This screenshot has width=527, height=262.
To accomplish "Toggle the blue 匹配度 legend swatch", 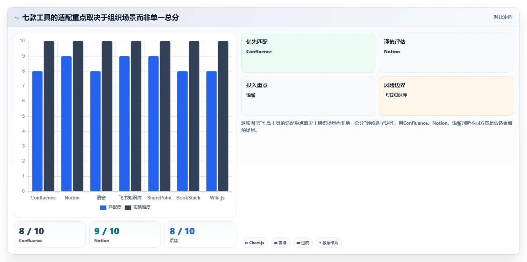I will click(x=103, y=207).
